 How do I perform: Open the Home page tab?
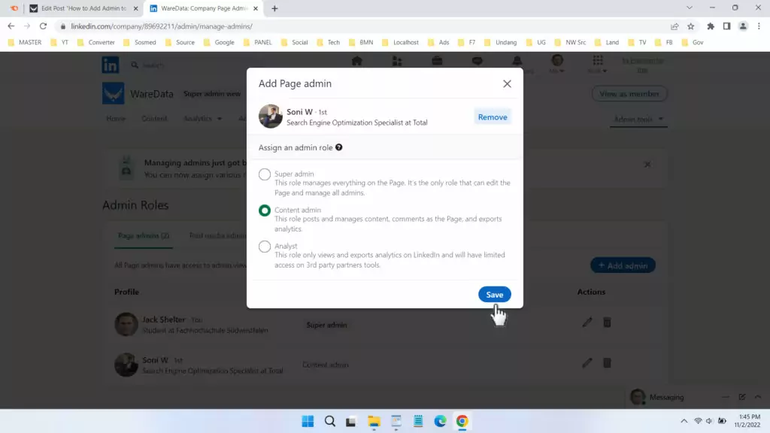(x=116, y=119)
